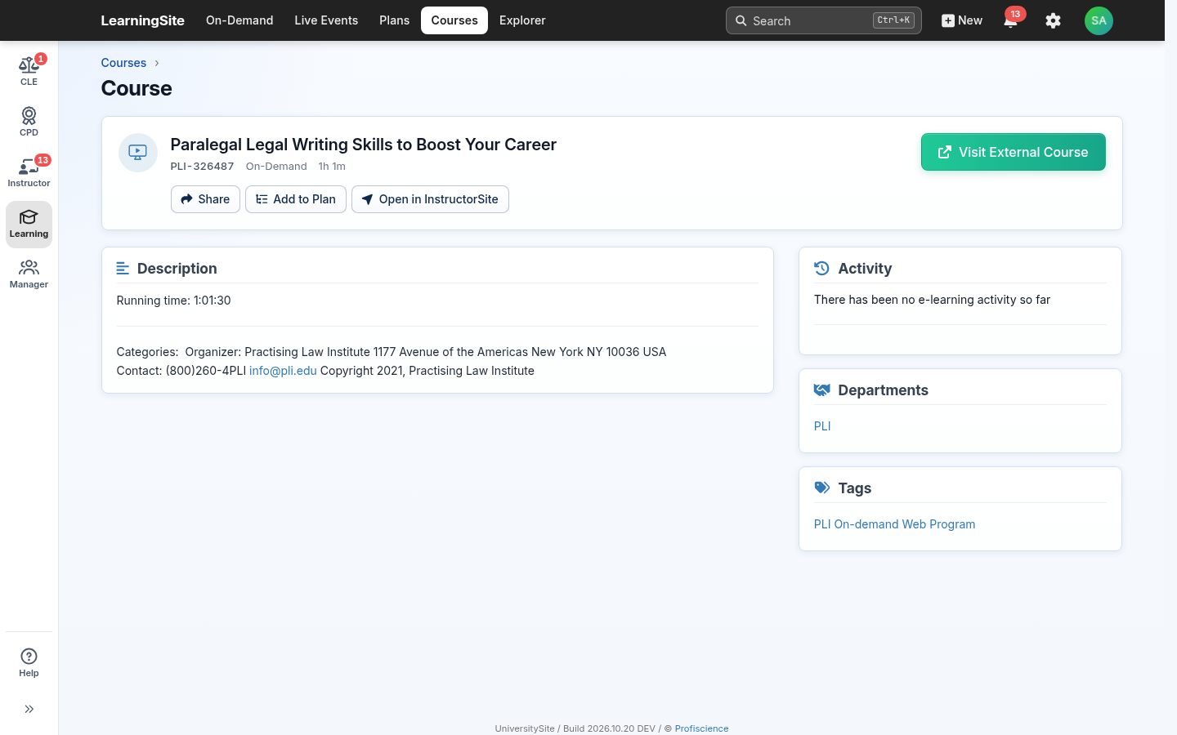The width and height of the screenshot is (1177, 735).
Task: Click the Proficience footer link
Action: pos(701,728)
